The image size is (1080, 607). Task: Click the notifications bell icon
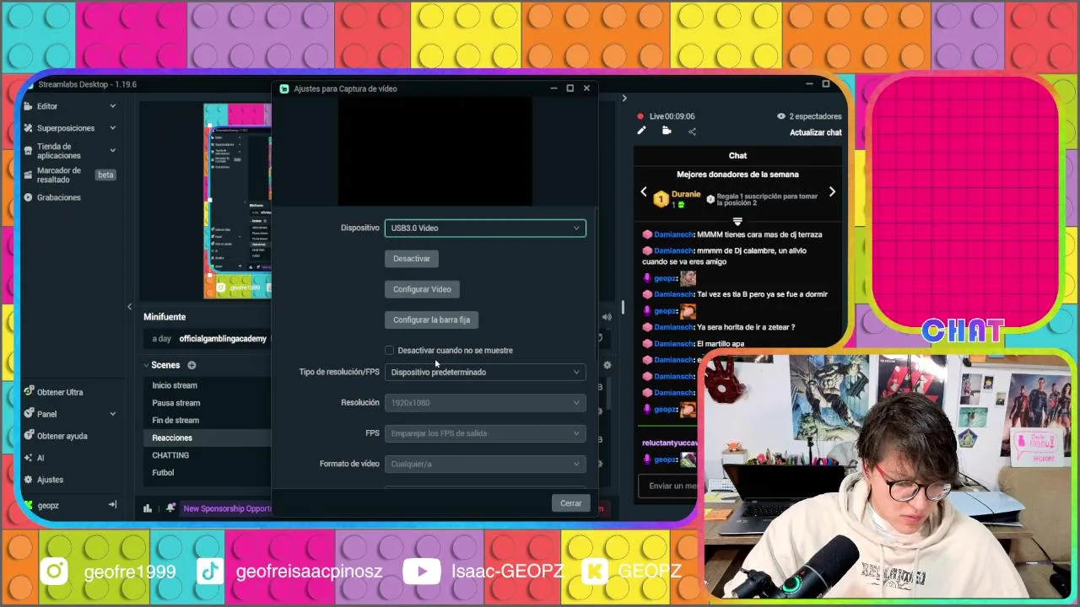(x=170, y=508)
